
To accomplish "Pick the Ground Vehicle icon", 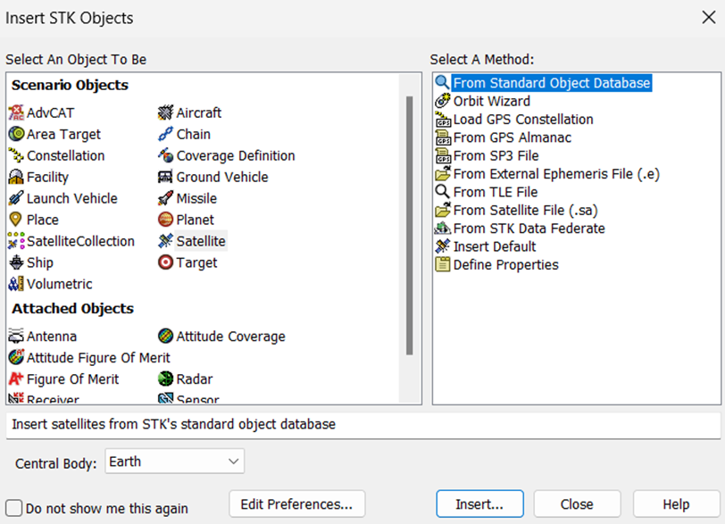I will coord(165,177).
